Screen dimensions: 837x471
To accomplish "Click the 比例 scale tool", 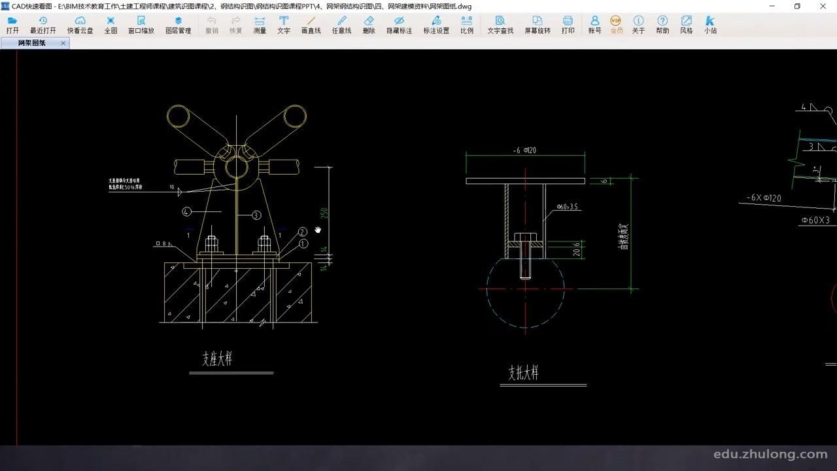I will (467, 25).
